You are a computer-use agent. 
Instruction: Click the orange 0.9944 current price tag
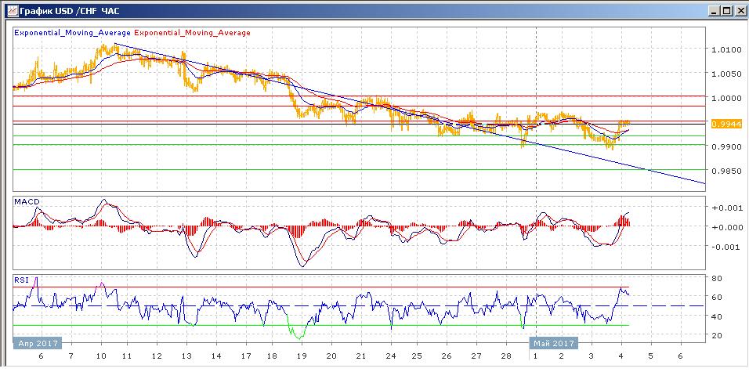[x=726, y=124]
